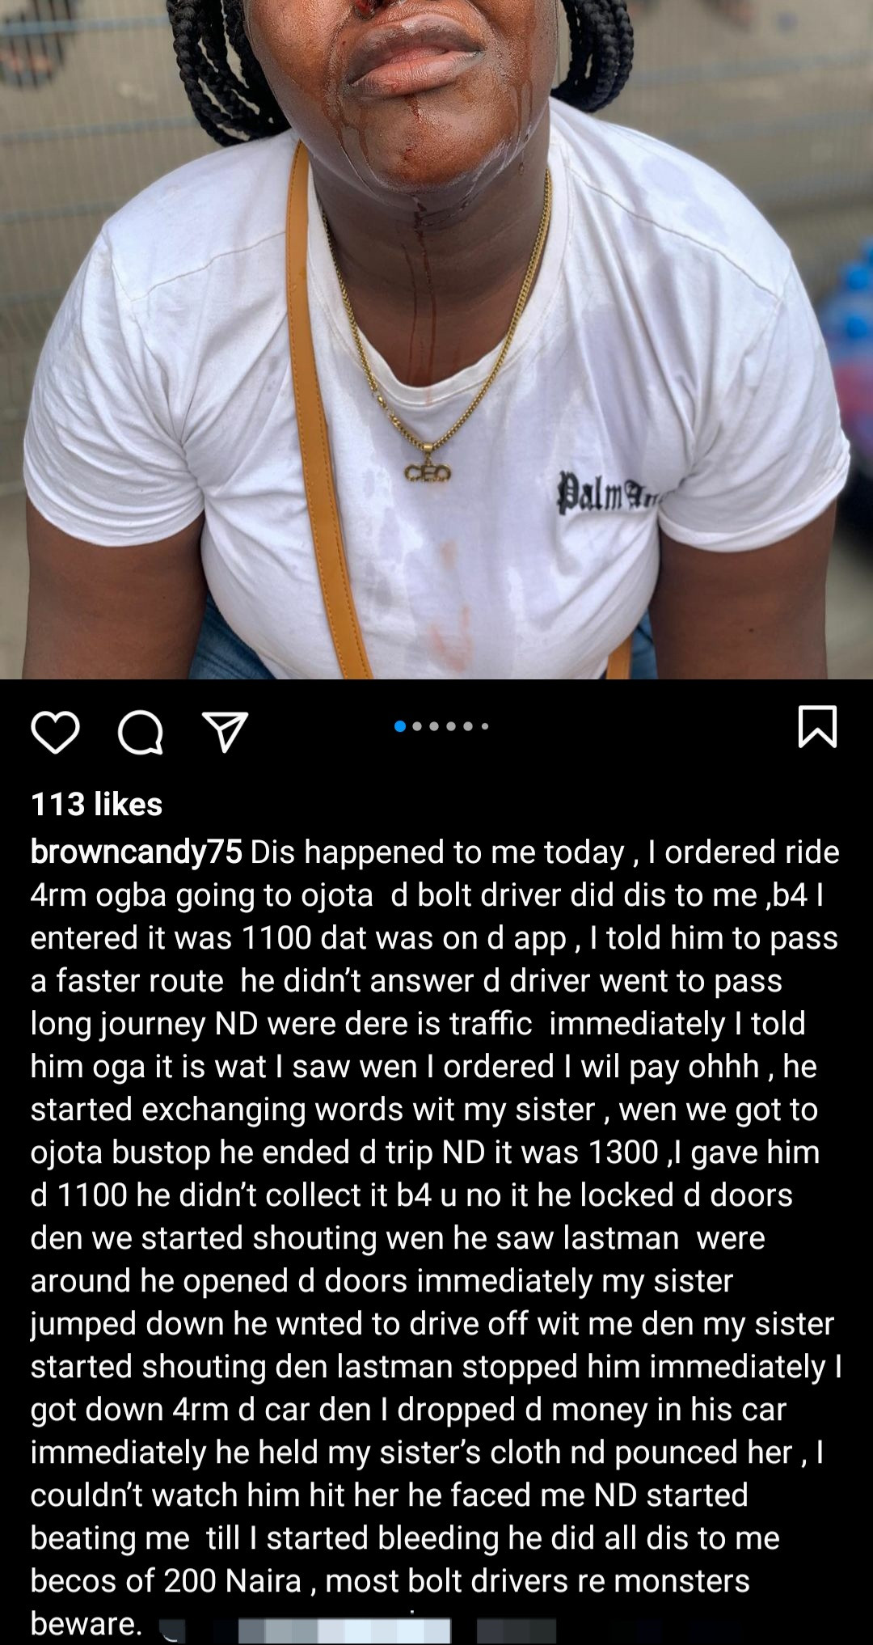This screenshot has height=1645, width=873.
Task: View who liked via 113 likes
Action: tap(97, 804)
